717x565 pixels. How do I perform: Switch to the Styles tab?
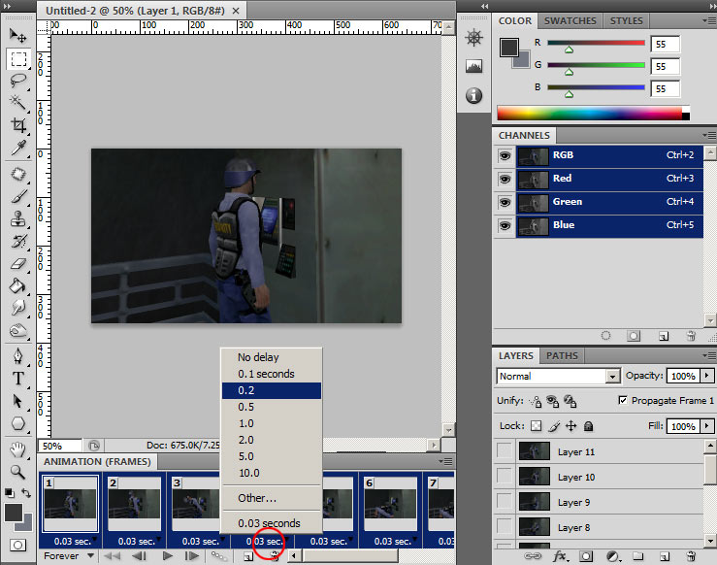point(626,20)
